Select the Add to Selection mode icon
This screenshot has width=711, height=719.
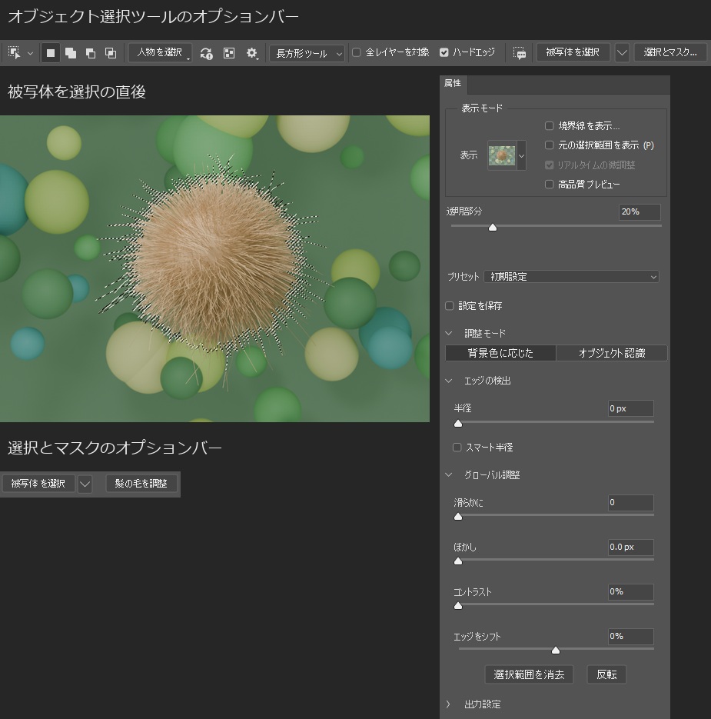[x=71, y=53]
